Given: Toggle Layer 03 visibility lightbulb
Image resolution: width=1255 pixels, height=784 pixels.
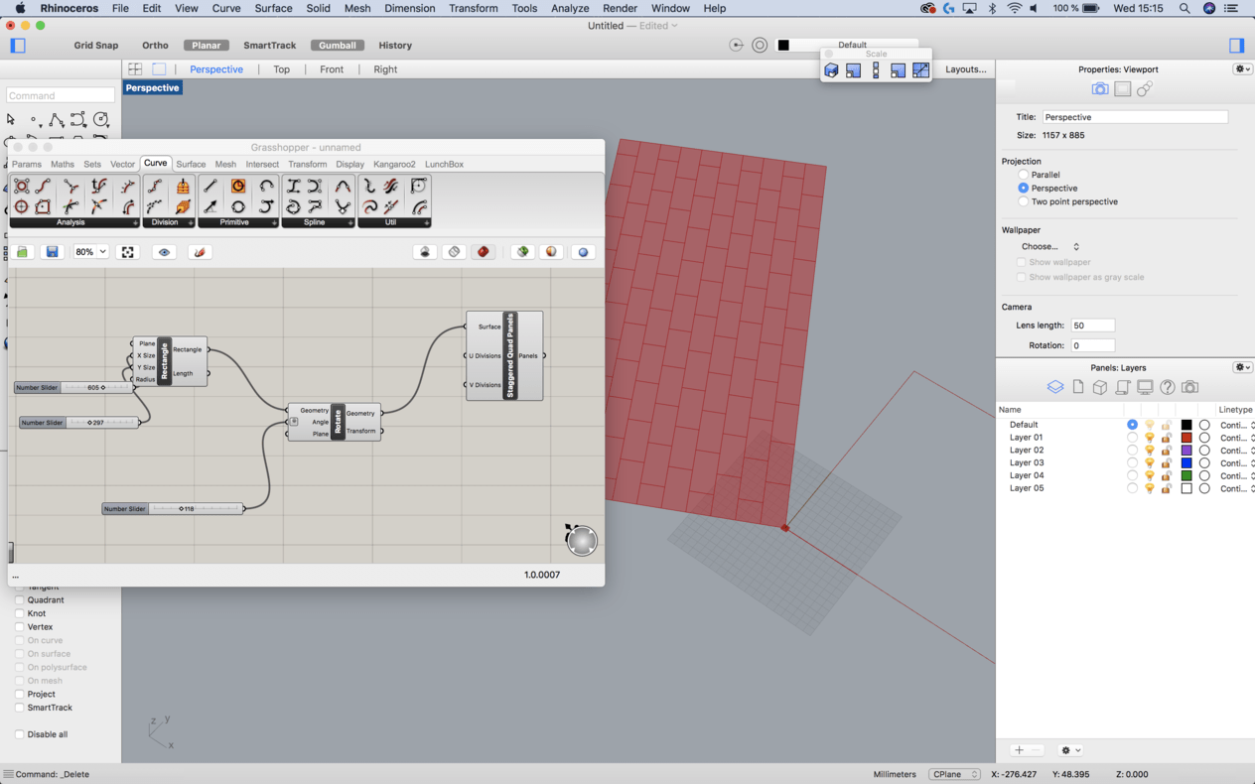Looking at the screenshot, I should click(x=1150, y=463).
